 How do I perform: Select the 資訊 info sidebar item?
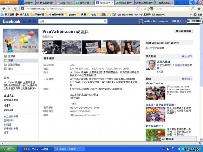point(21,60)
